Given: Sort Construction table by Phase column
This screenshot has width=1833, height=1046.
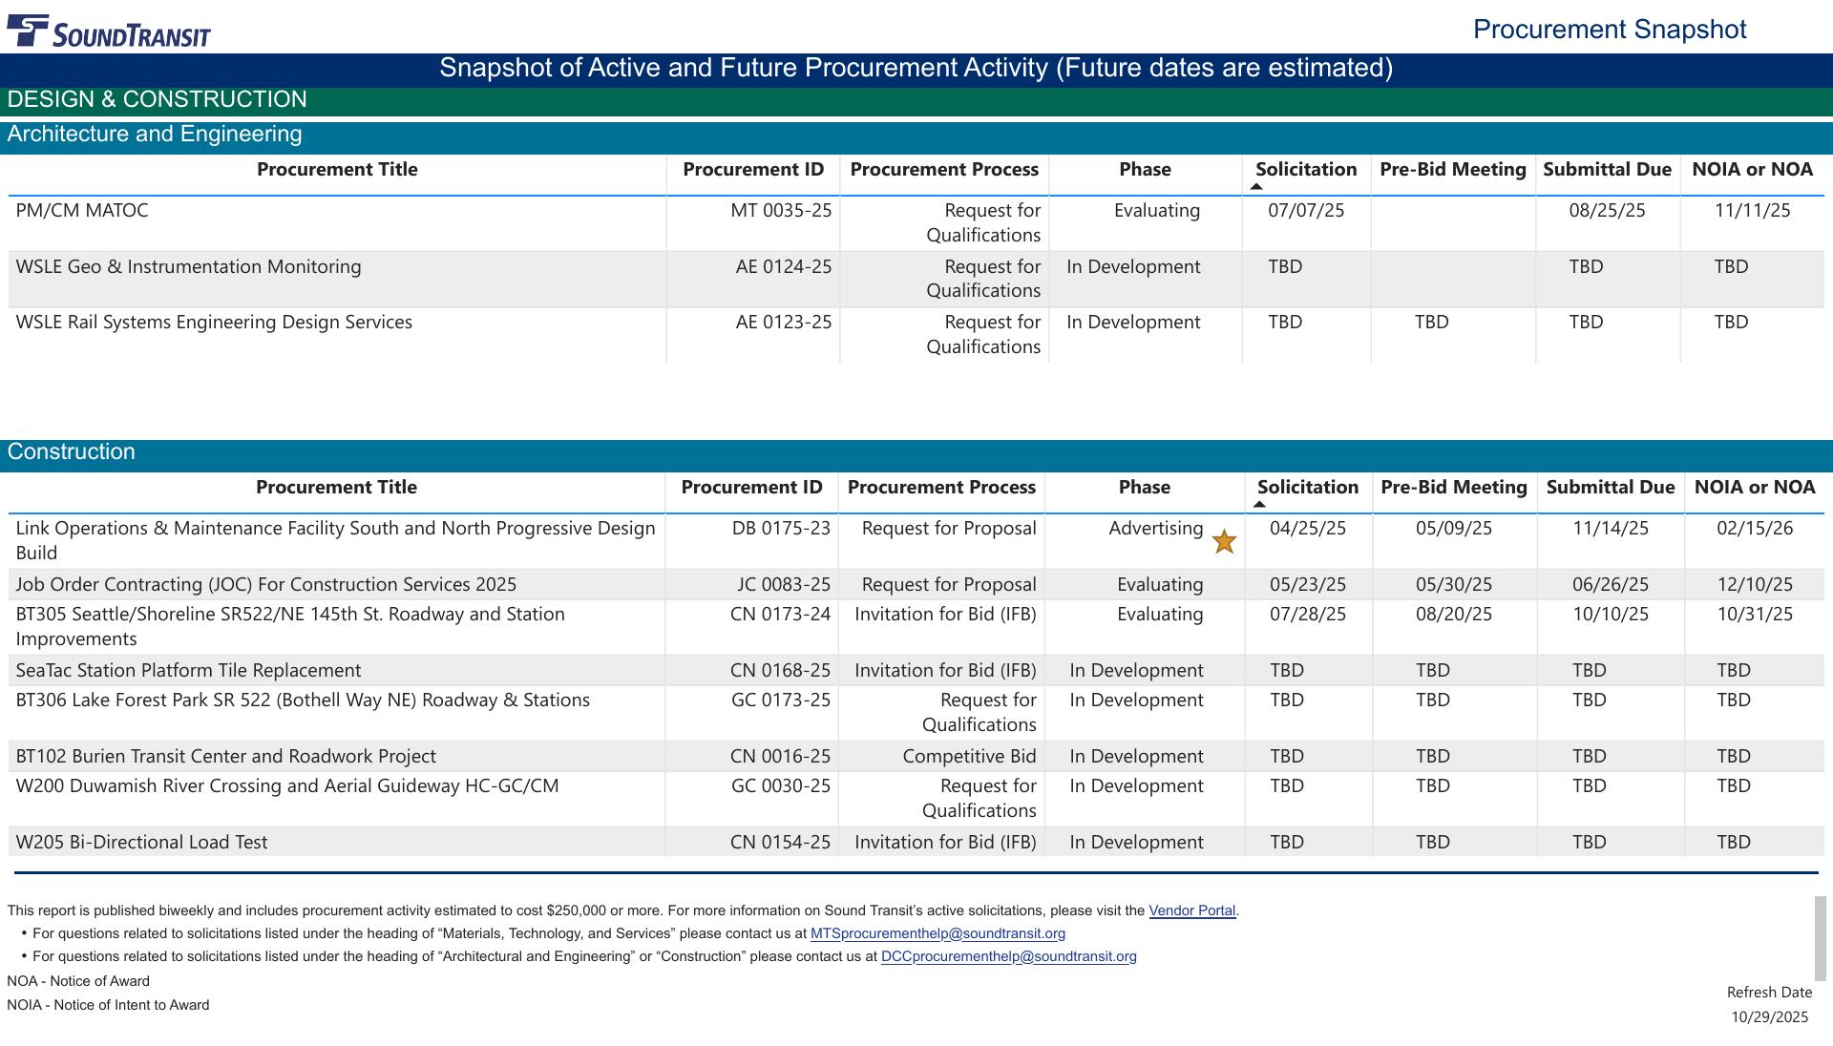Looking at the screenshot, I should coord(1144,488).
